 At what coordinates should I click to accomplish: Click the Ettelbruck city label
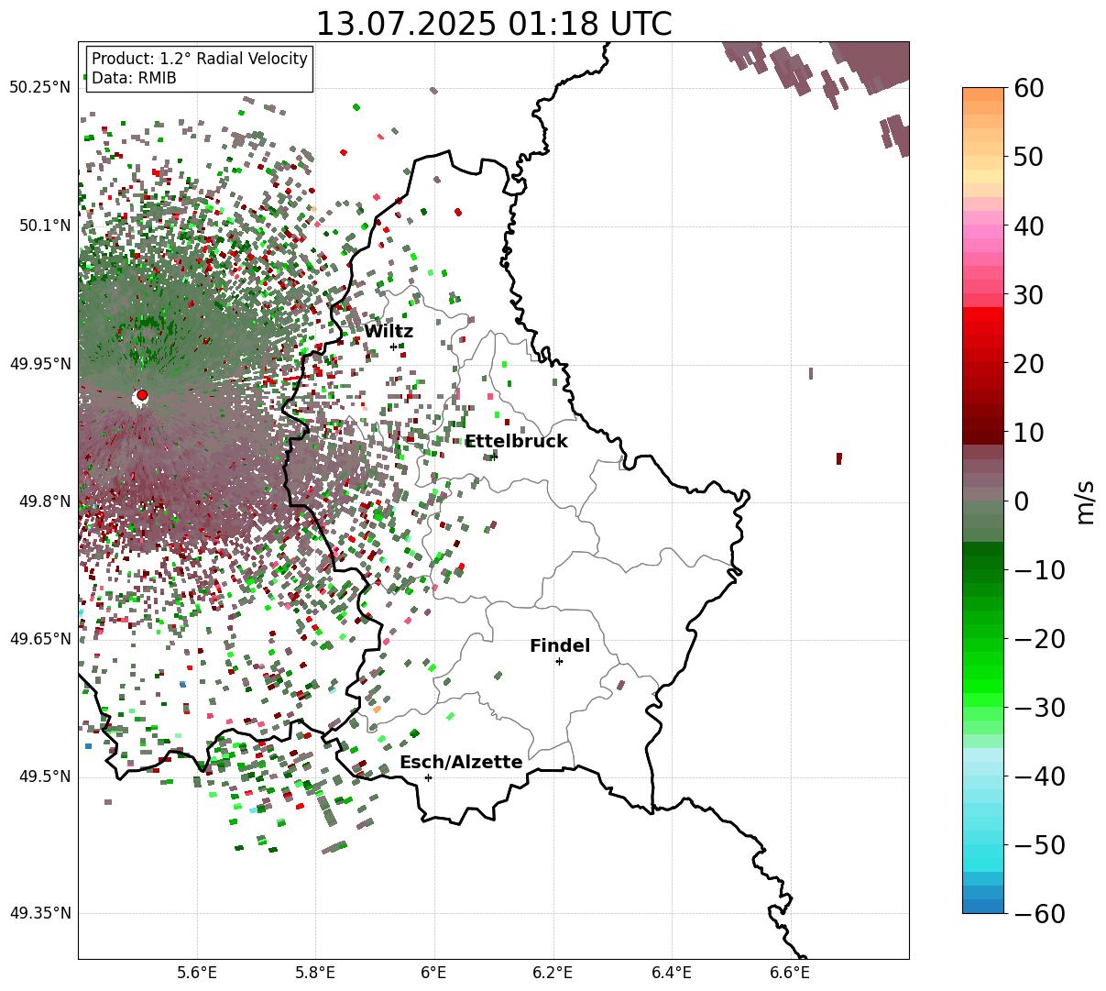click(x=516, y=442)
